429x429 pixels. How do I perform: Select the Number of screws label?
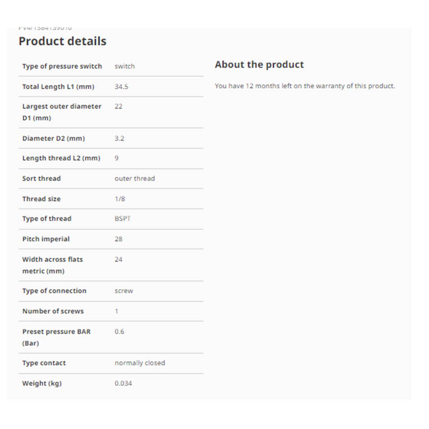click(x=53, y=311)
